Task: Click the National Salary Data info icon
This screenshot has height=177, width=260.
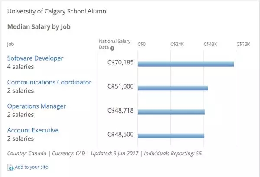Action: click(x=112, y=48)
